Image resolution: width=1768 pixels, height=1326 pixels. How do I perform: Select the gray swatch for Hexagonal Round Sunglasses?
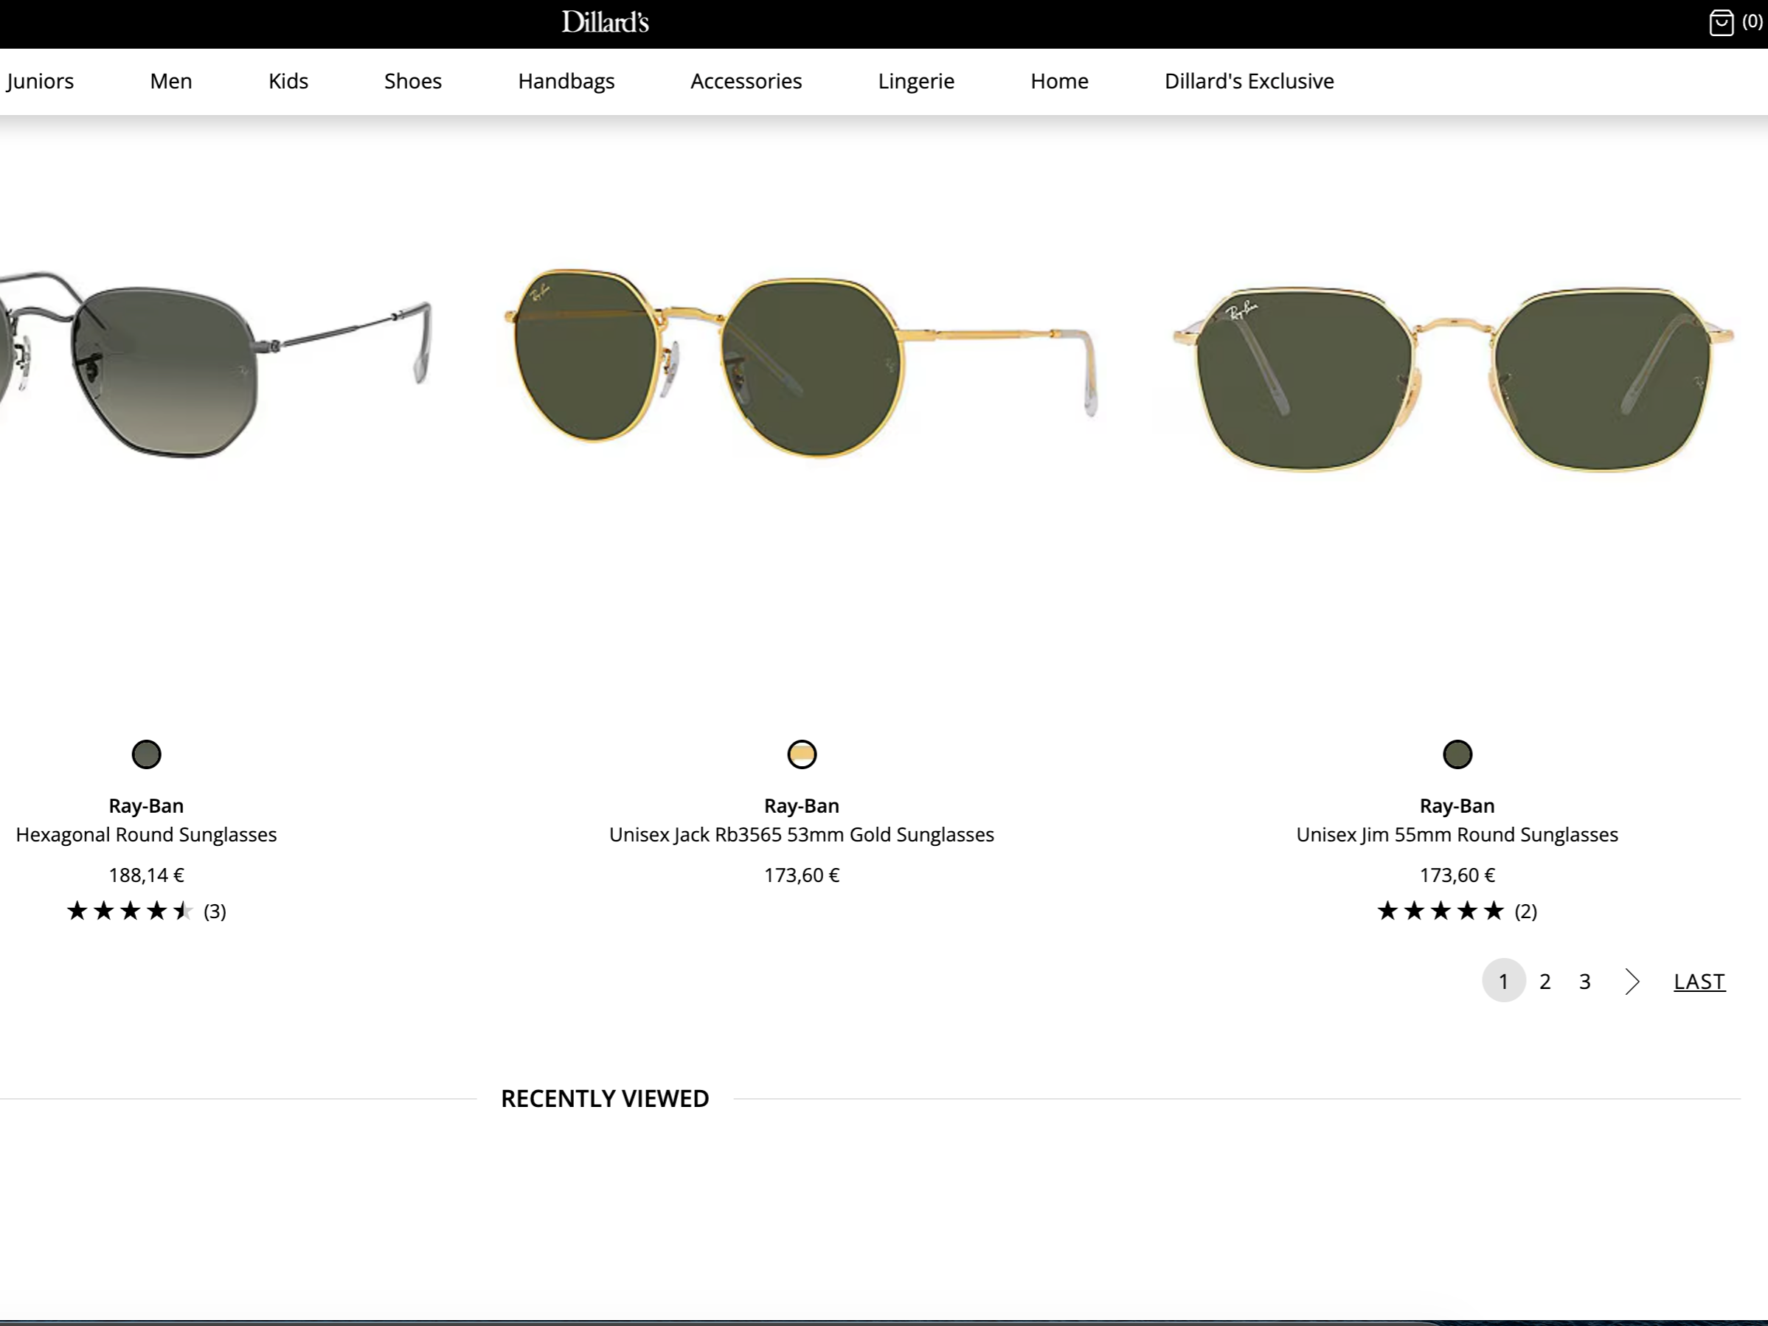point(146,754)
